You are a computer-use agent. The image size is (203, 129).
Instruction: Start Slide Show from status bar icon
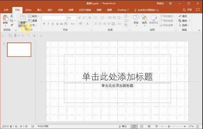157,126
